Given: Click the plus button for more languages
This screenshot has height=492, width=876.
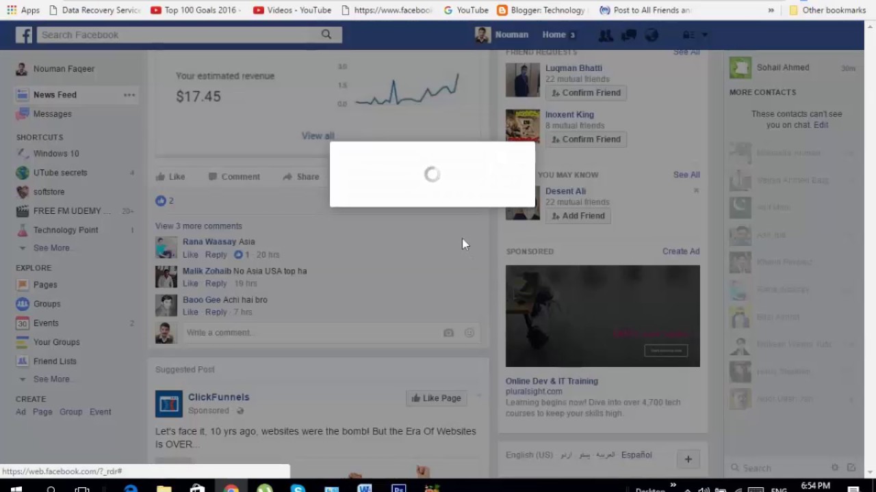Looking at the screenshot, I should [688, 459].
